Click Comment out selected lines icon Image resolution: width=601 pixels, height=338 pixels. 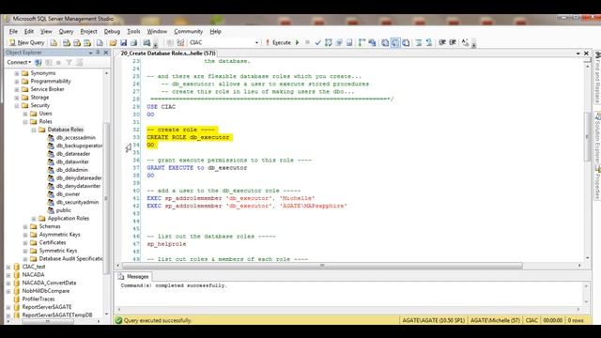(x=419, y=42)
